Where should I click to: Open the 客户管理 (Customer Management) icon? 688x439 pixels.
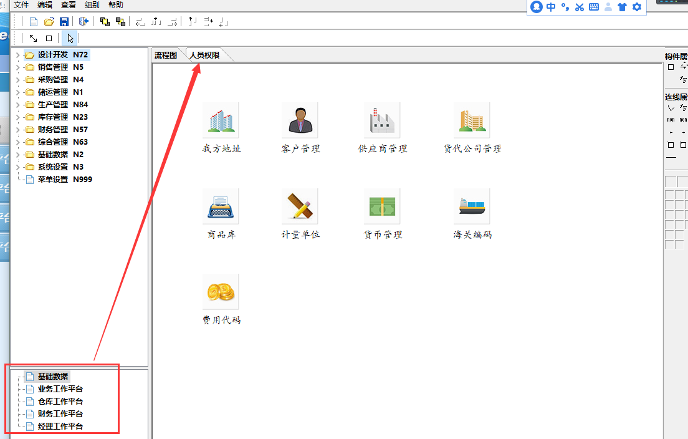click(300, 119)
